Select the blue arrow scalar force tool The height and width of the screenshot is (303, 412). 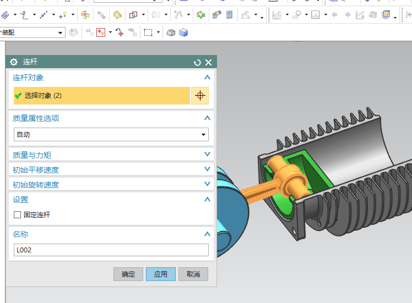(x=44, y=15)
